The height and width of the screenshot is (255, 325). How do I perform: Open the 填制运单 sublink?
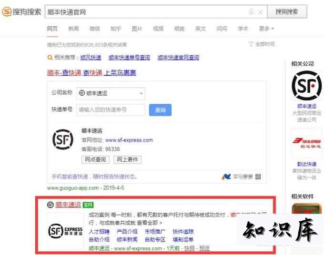point(183,239)
